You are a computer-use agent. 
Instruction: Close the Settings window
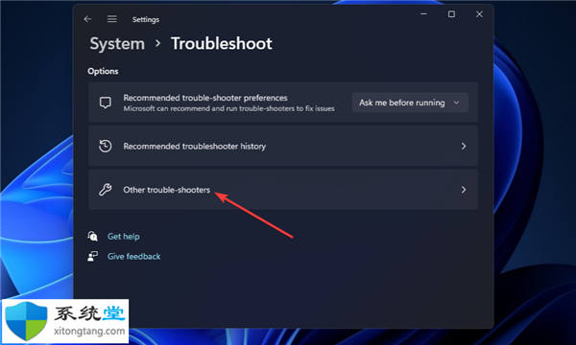pos(479,14)
